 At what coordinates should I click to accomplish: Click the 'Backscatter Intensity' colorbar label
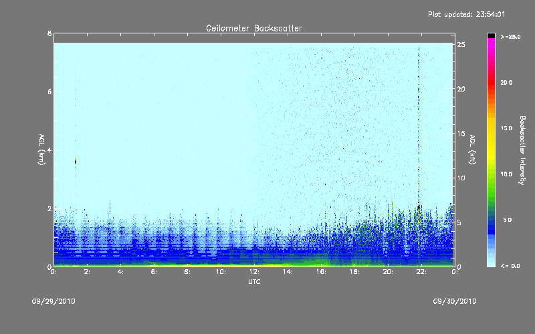coord(522,150)
